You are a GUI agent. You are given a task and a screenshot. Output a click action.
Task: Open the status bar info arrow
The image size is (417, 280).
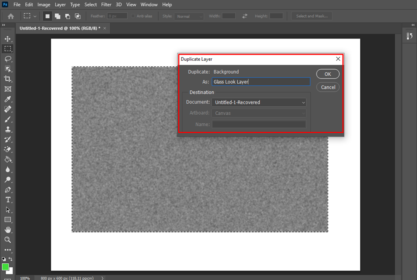coord(102,278)
